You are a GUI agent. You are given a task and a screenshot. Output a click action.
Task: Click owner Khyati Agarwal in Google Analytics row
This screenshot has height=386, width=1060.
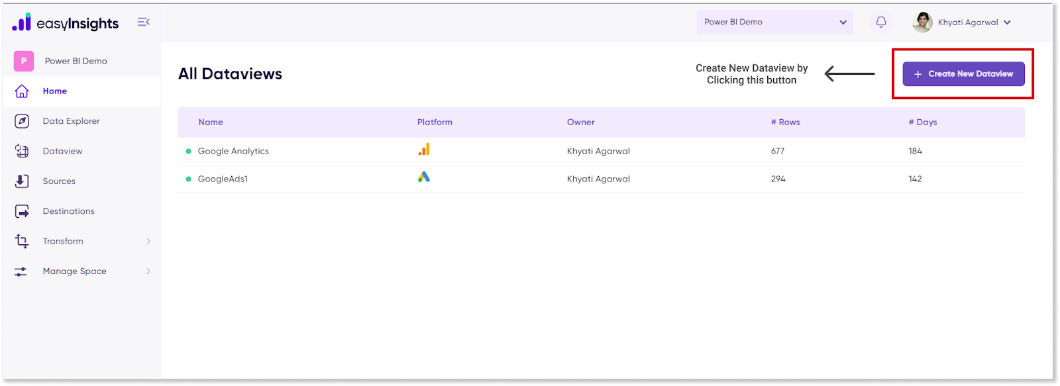pyautogui.click(x=598, y=151)
